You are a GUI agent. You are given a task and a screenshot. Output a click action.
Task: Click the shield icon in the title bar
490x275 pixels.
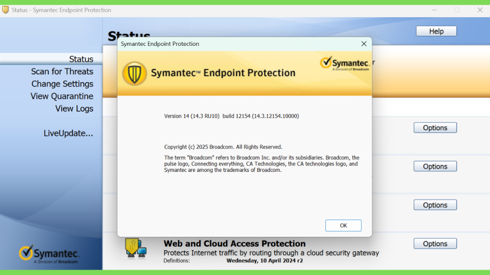pyautogui.click(x=5, y=10)
